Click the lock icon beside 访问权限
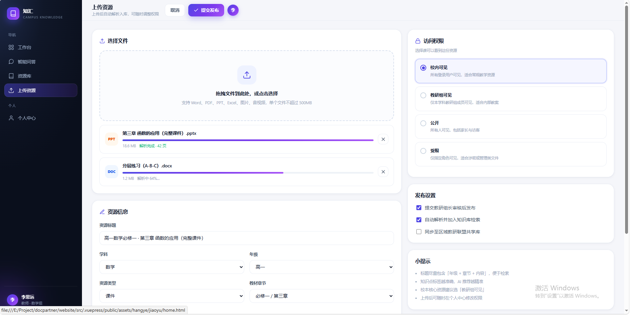630x315 pixels. [x=418, y=41]
